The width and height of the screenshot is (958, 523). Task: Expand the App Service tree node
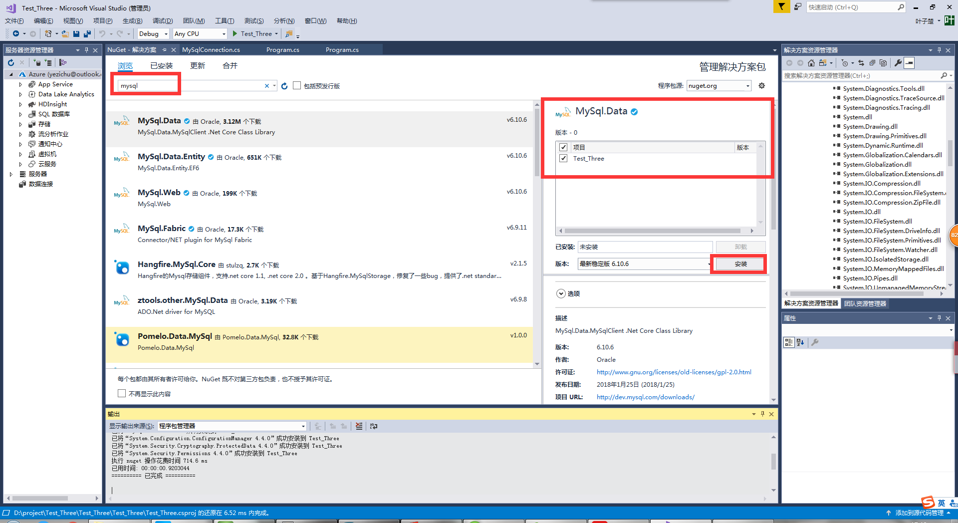click(20, 84)
